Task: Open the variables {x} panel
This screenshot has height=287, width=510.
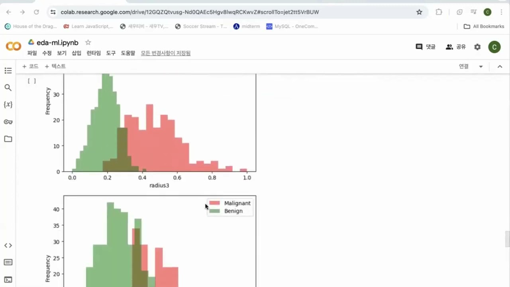Action: tap(8, 104)
